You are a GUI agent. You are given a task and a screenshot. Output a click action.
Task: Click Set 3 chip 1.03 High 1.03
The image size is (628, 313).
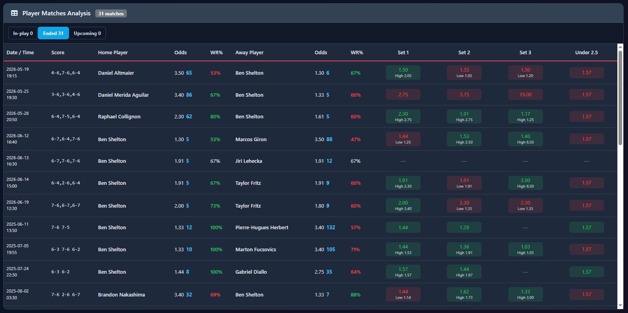(525, 250)
